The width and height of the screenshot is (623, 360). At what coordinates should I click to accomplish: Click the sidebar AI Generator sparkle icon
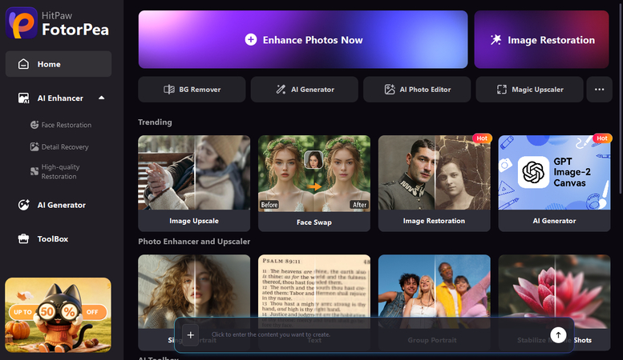(x=23, y=205)
